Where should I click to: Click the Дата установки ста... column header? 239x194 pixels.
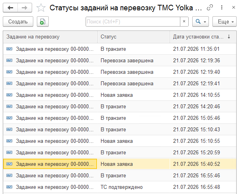(203, 37)
